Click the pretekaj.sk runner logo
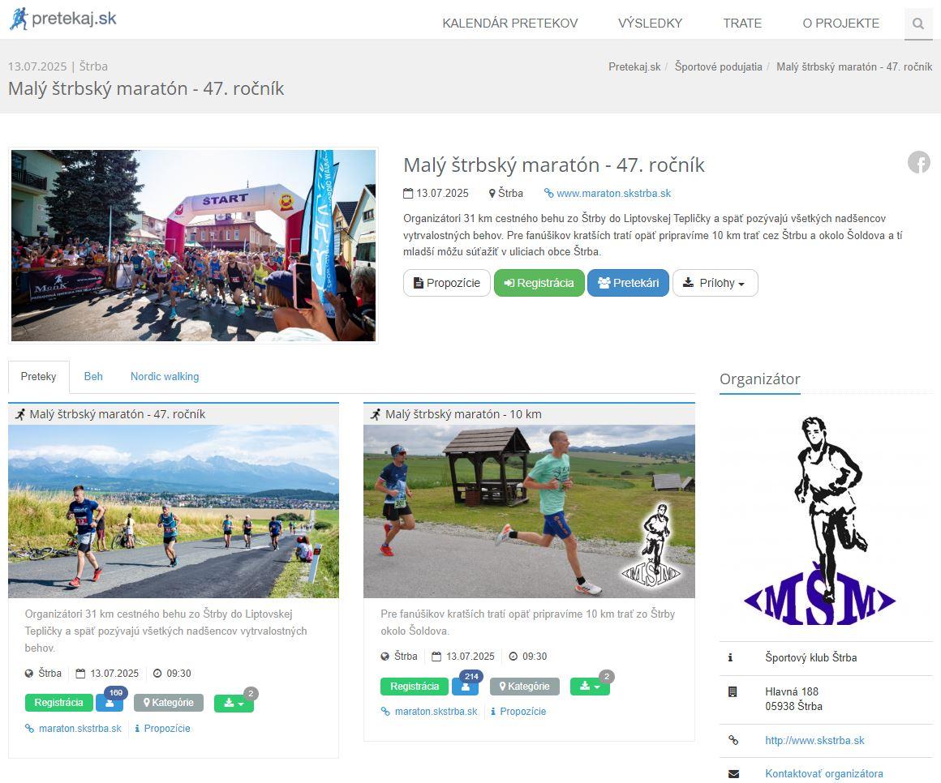 (x=63, y=19)
